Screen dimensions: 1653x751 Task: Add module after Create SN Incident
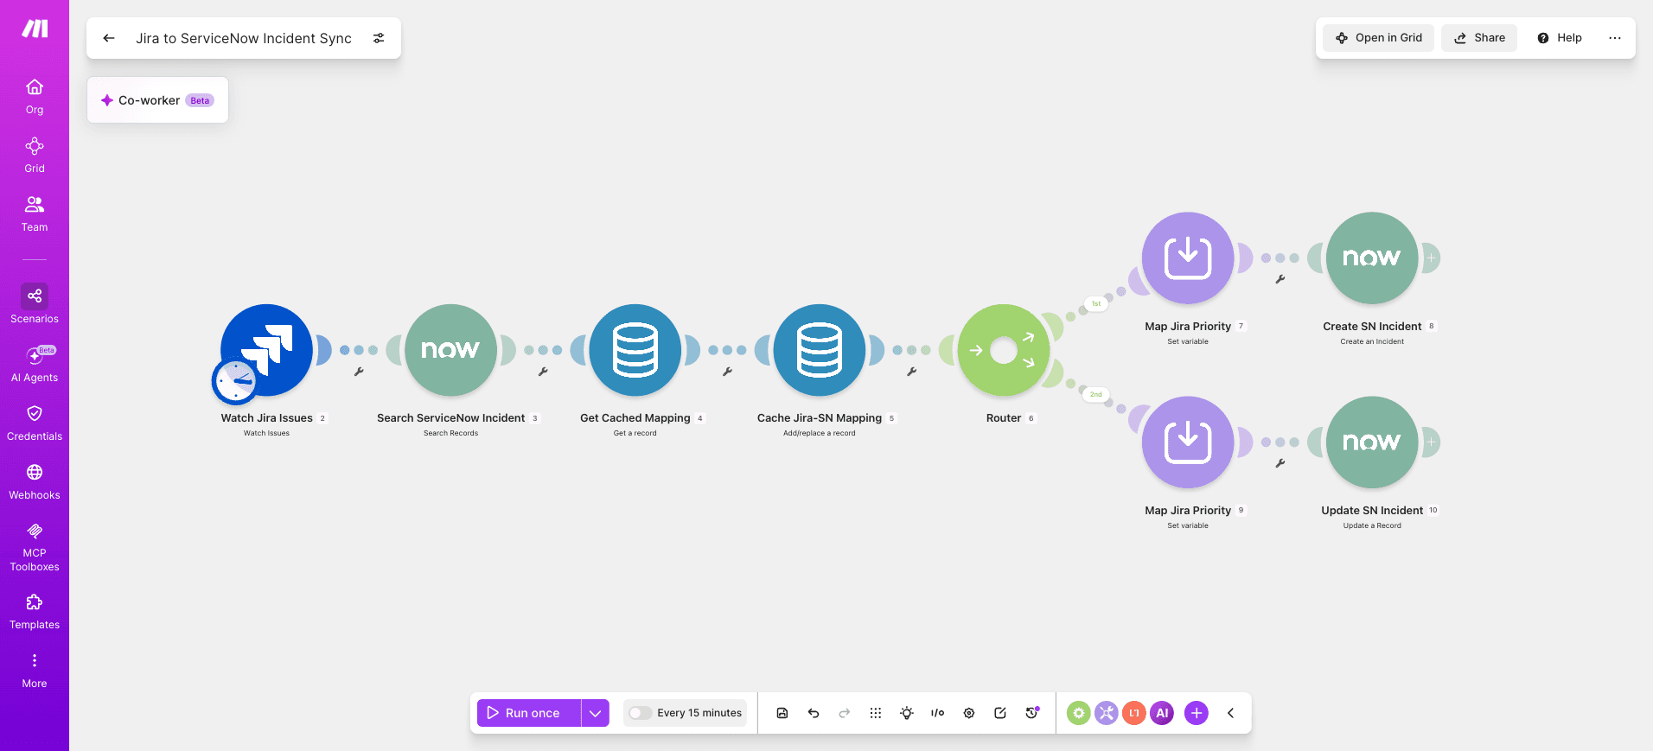click(x=1432, y=258)
